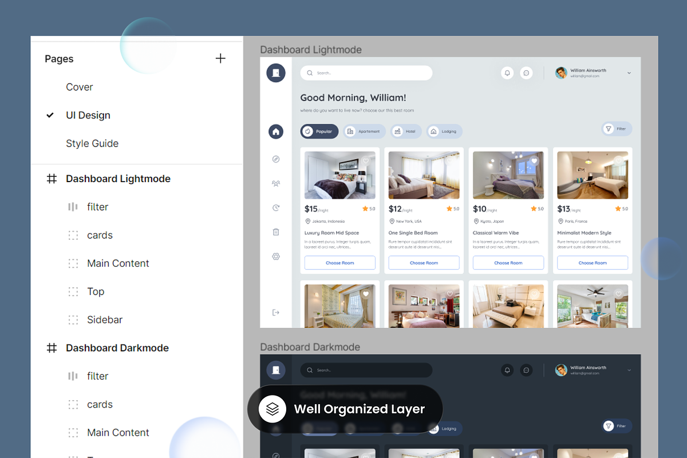This screenshot has height=458, width=687.
Task: Expand user profile chevron in light dashboard
Action: [x=629, y=73]
